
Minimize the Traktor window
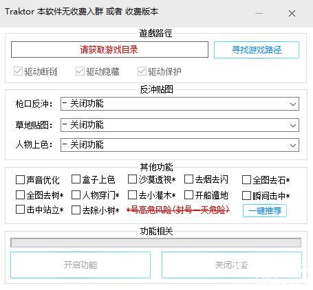point(259,14)
